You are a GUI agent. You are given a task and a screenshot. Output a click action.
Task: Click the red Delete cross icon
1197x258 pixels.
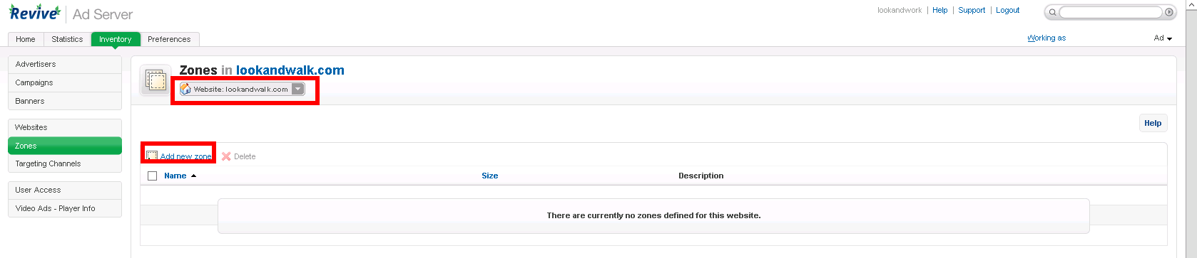click(226, 156)
